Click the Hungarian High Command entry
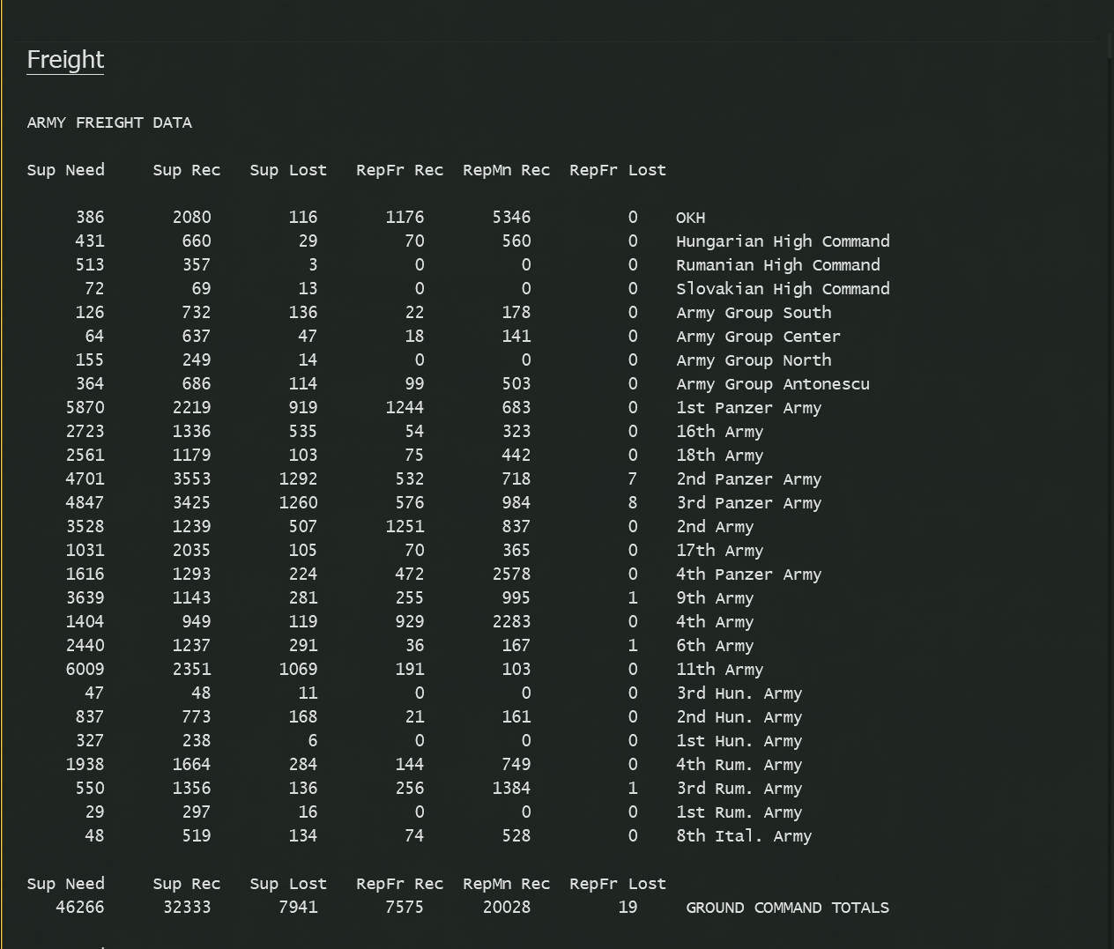Screen dimensions: 1114x949 pyautogui.click(x=783, y=241)
